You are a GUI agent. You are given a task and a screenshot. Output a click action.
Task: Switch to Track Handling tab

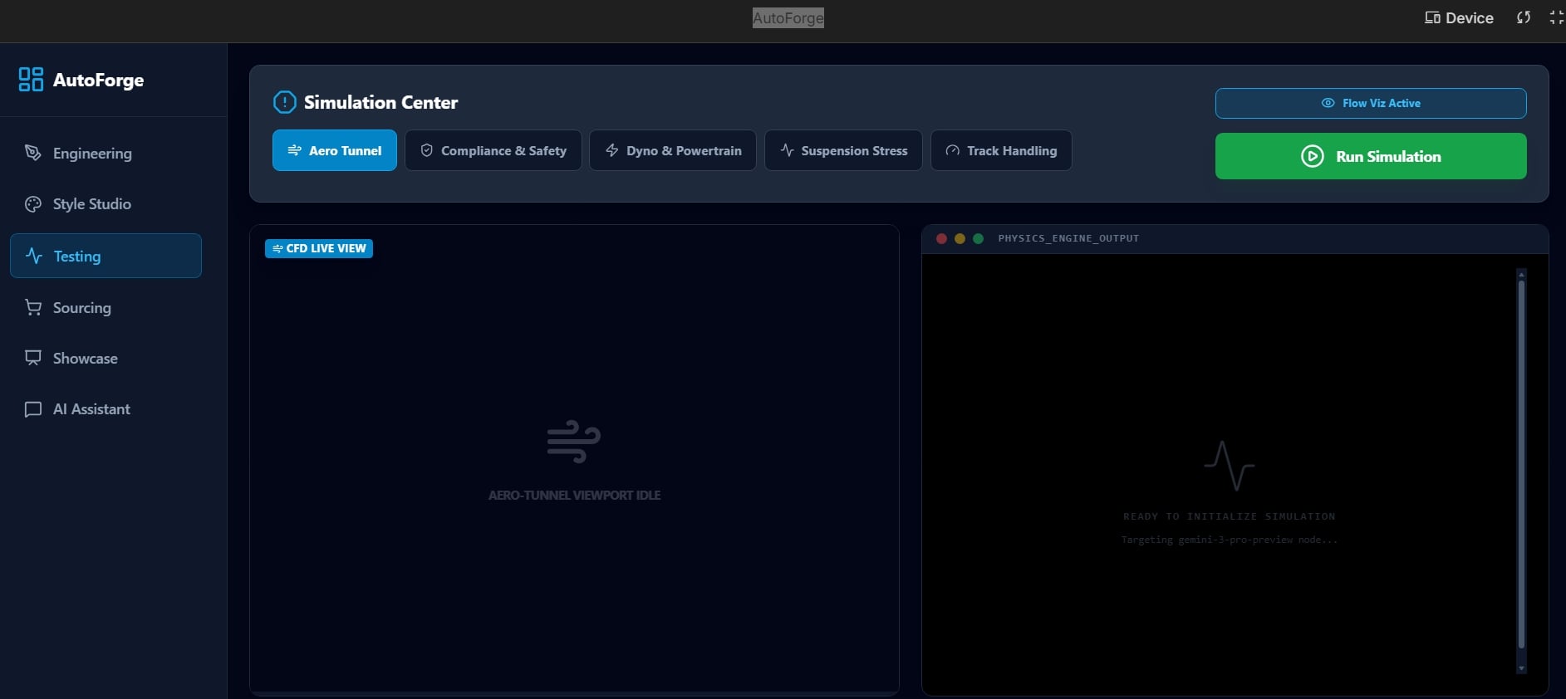pos(1000,151)
